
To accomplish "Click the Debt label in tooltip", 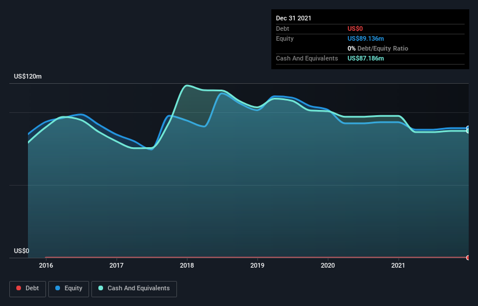I will pyautogui.click(x=282, y=29).
